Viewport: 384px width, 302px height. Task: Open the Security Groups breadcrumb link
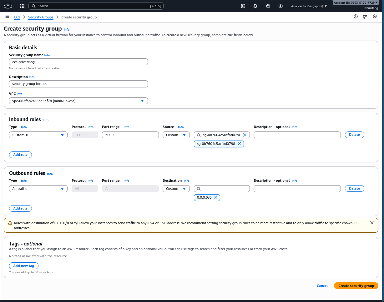(41, 17)
